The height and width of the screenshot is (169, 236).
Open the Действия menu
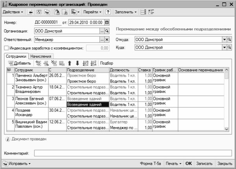(x=13, y=12)
